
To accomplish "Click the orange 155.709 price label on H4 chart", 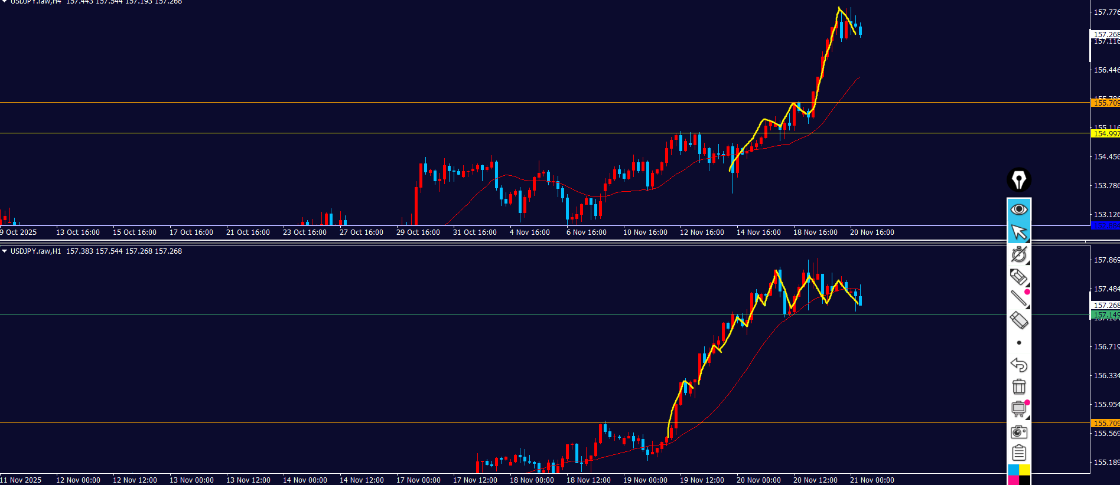I will pos(1105,103).
